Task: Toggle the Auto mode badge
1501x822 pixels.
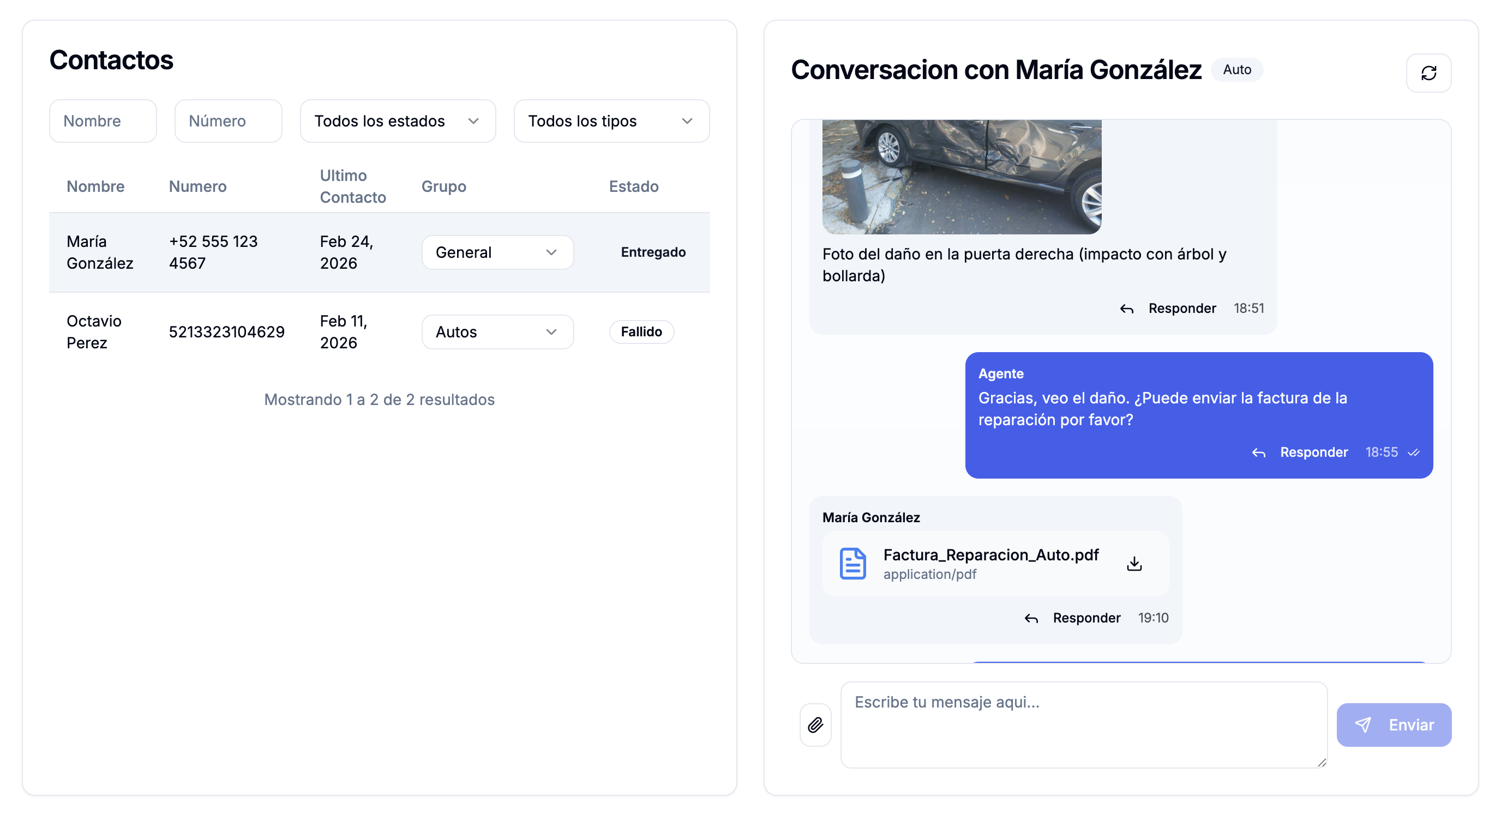Action: 1236,69
